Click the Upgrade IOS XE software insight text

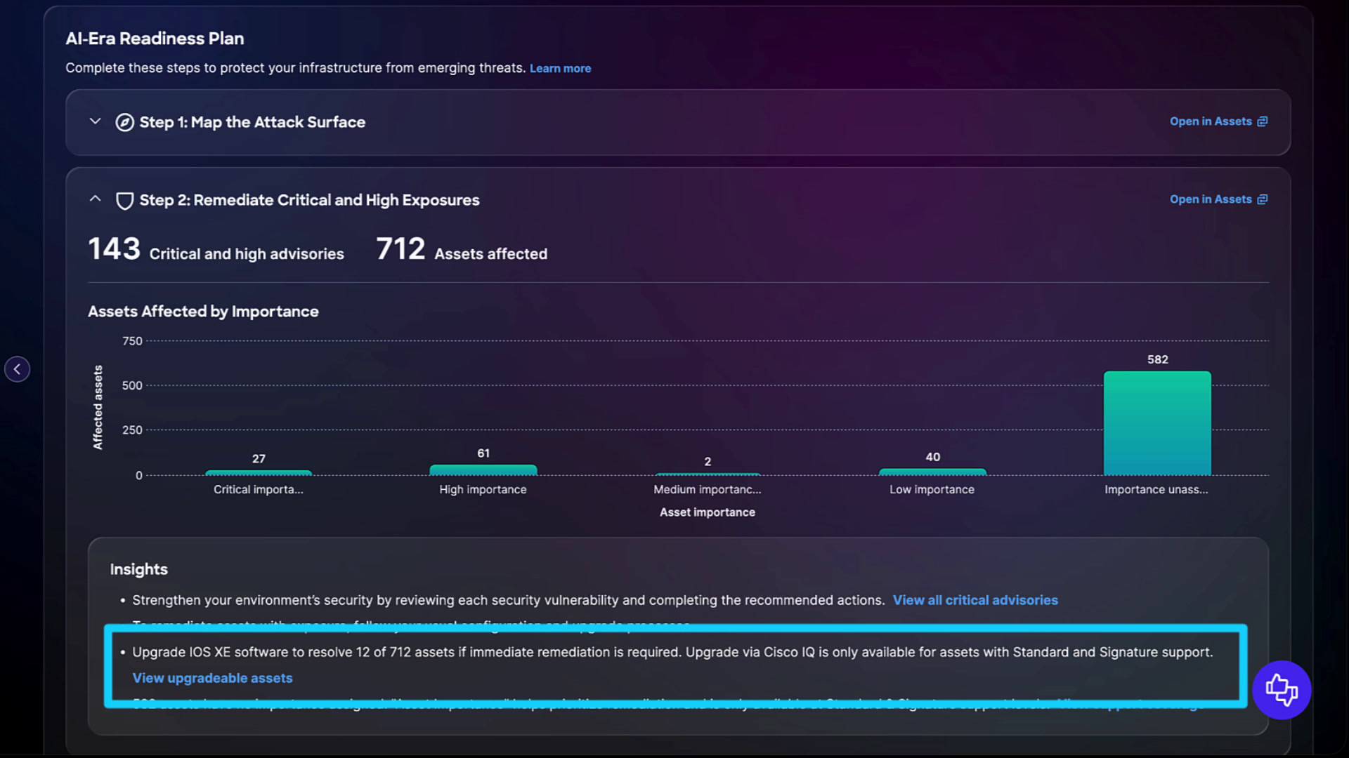pyautogui.click(x=672, y=652)
